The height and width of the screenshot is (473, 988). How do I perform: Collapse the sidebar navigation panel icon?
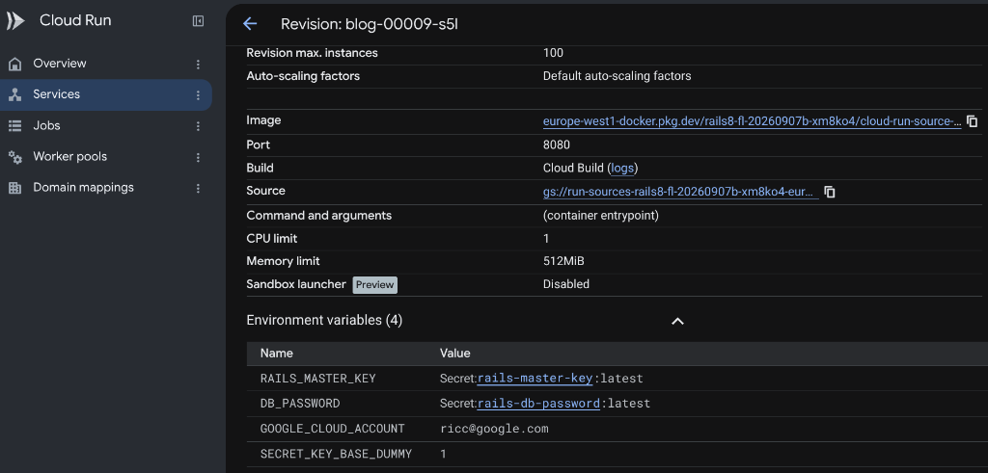198,21
